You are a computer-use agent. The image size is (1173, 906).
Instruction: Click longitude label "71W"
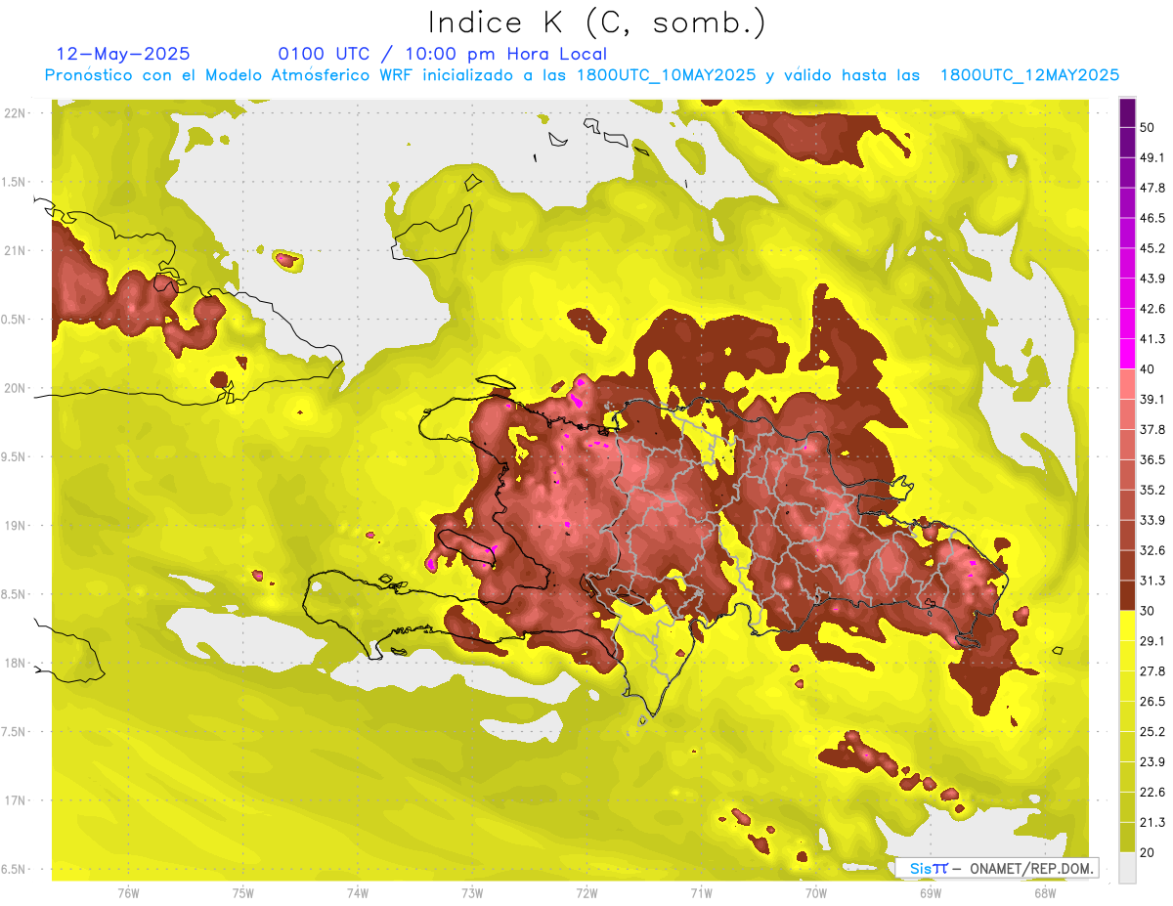701,892
